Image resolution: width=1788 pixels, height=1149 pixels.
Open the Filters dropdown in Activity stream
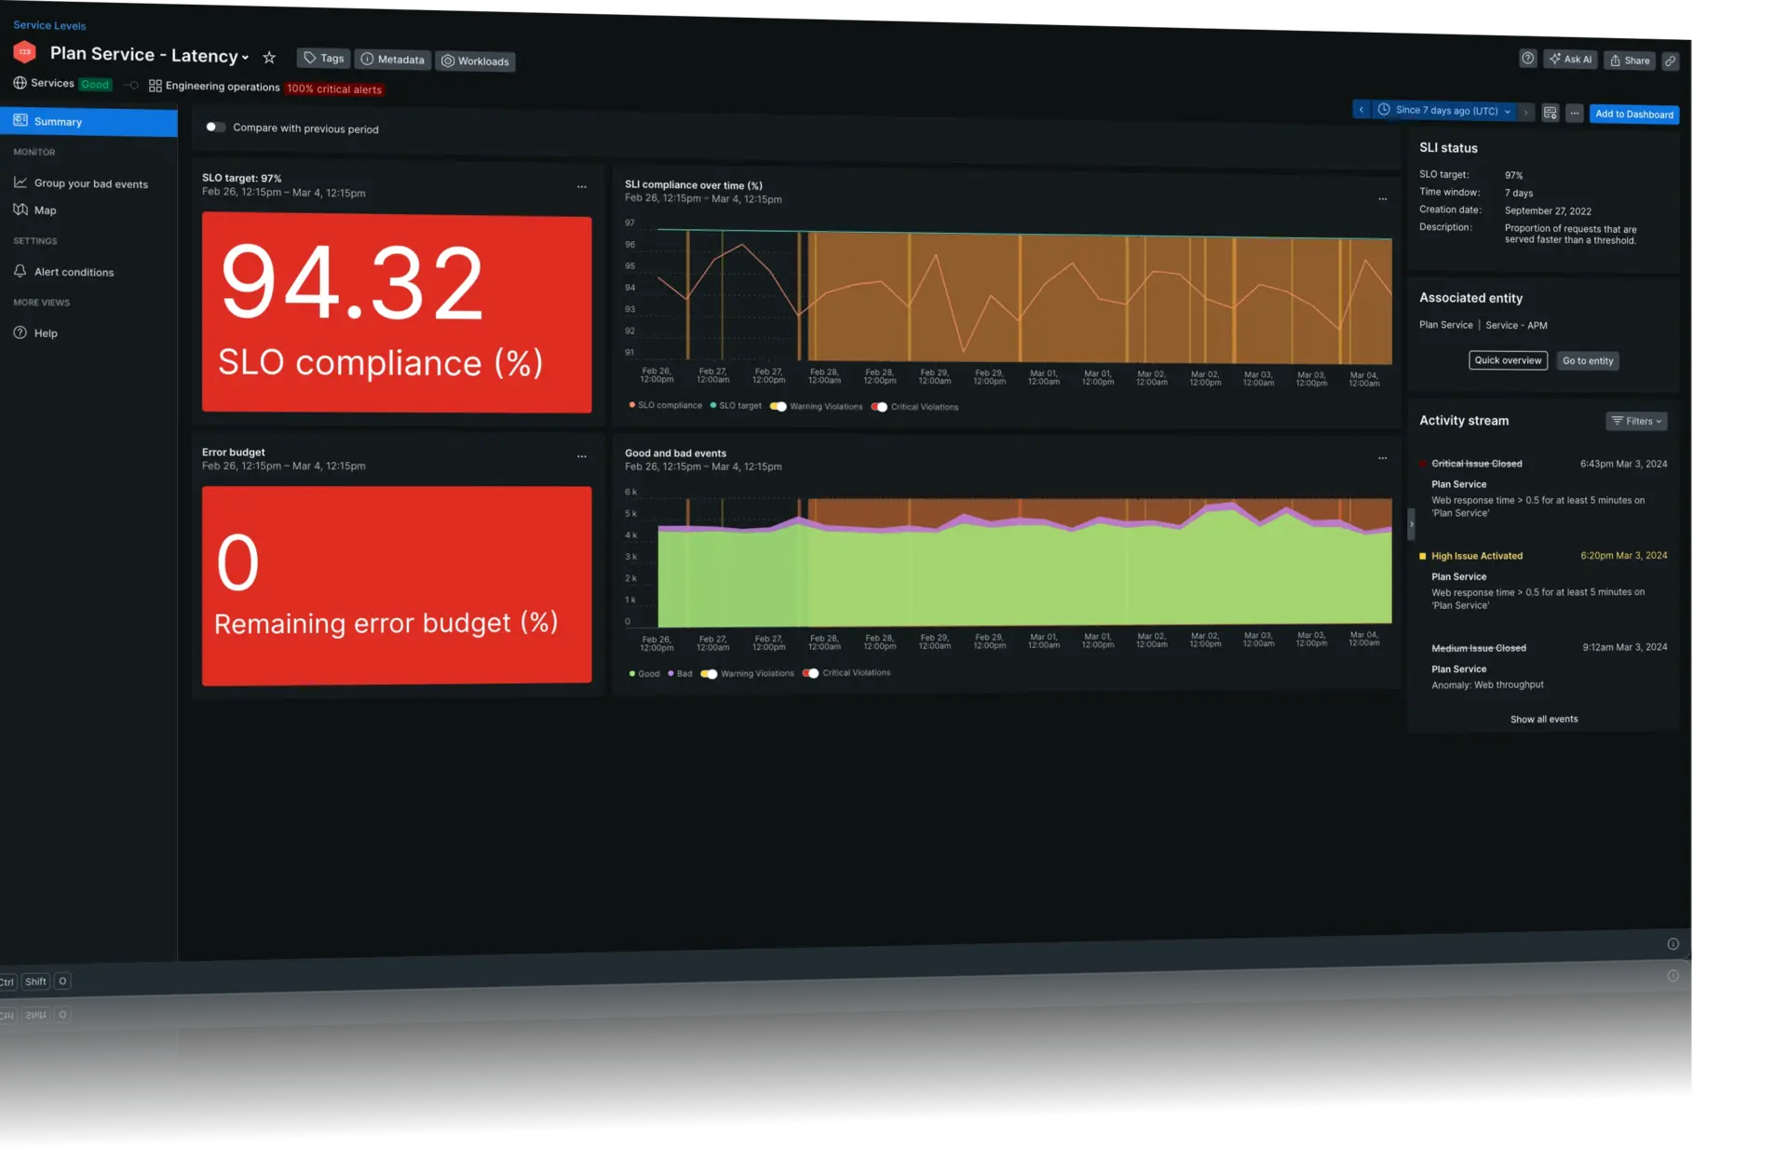click(1636, 421)
